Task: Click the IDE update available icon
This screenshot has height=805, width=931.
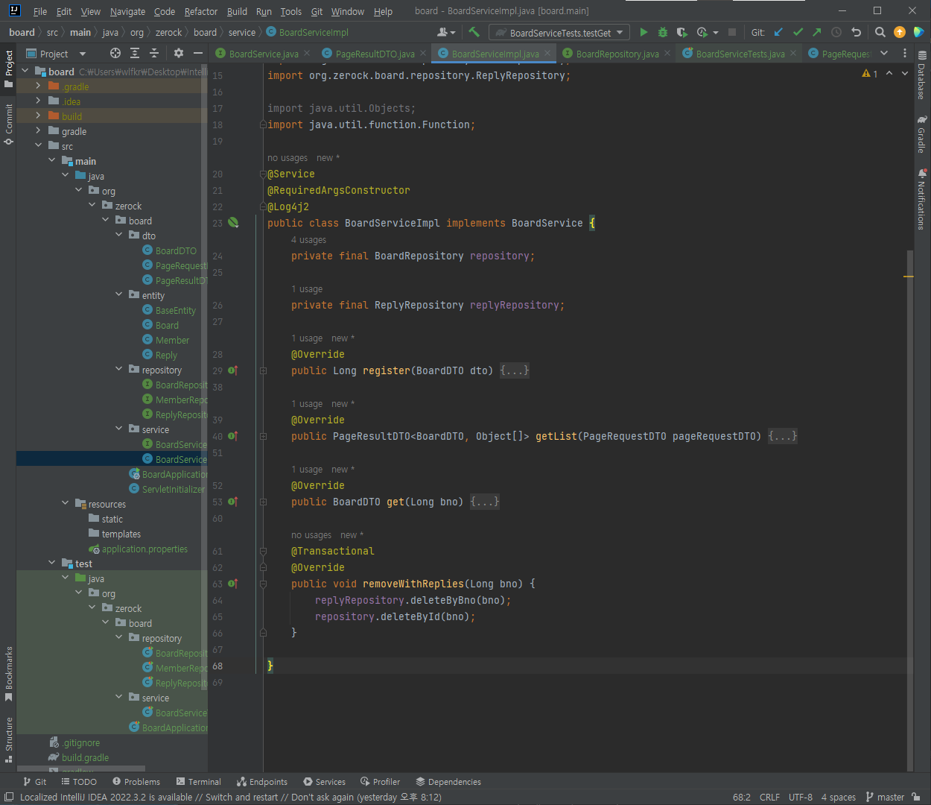Action: tap(900, 32)
